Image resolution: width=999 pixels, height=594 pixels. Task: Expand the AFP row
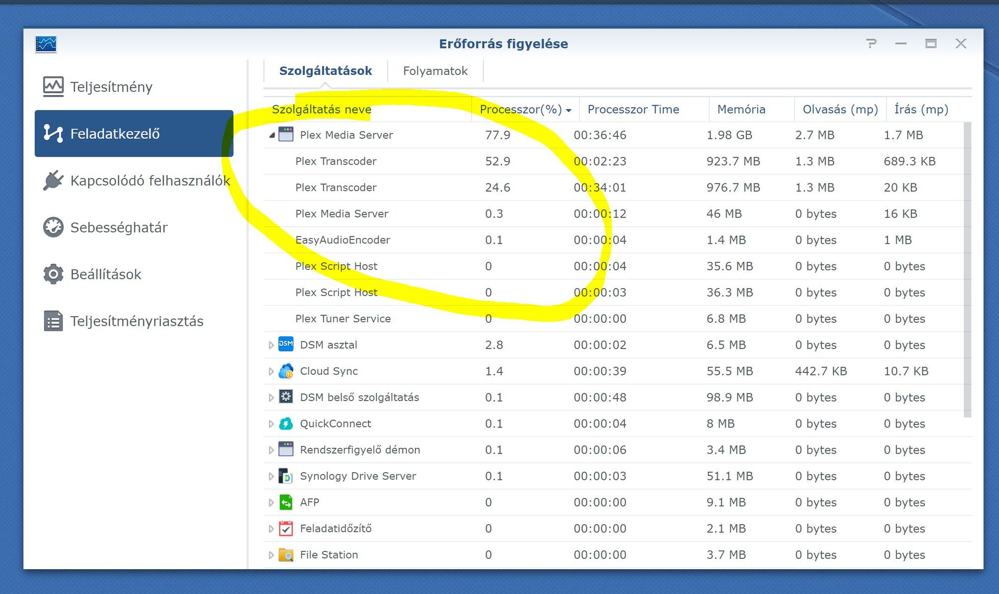coord(271,502)
